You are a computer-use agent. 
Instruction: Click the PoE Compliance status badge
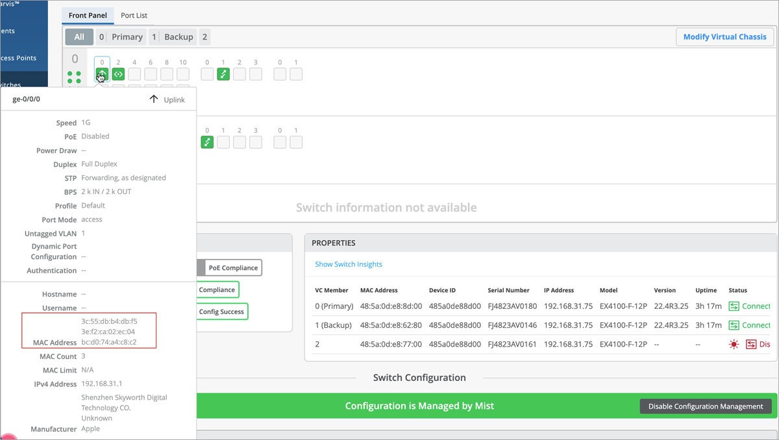coord(232,267)
